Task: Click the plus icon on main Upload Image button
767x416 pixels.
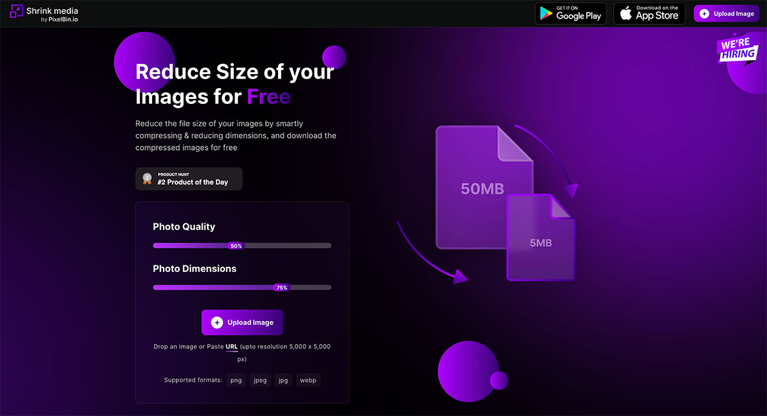Action: point(217,323)
